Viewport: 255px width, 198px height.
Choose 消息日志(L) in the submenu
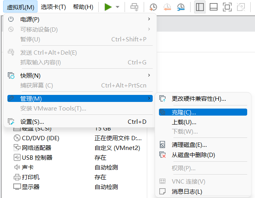point(203,192)
